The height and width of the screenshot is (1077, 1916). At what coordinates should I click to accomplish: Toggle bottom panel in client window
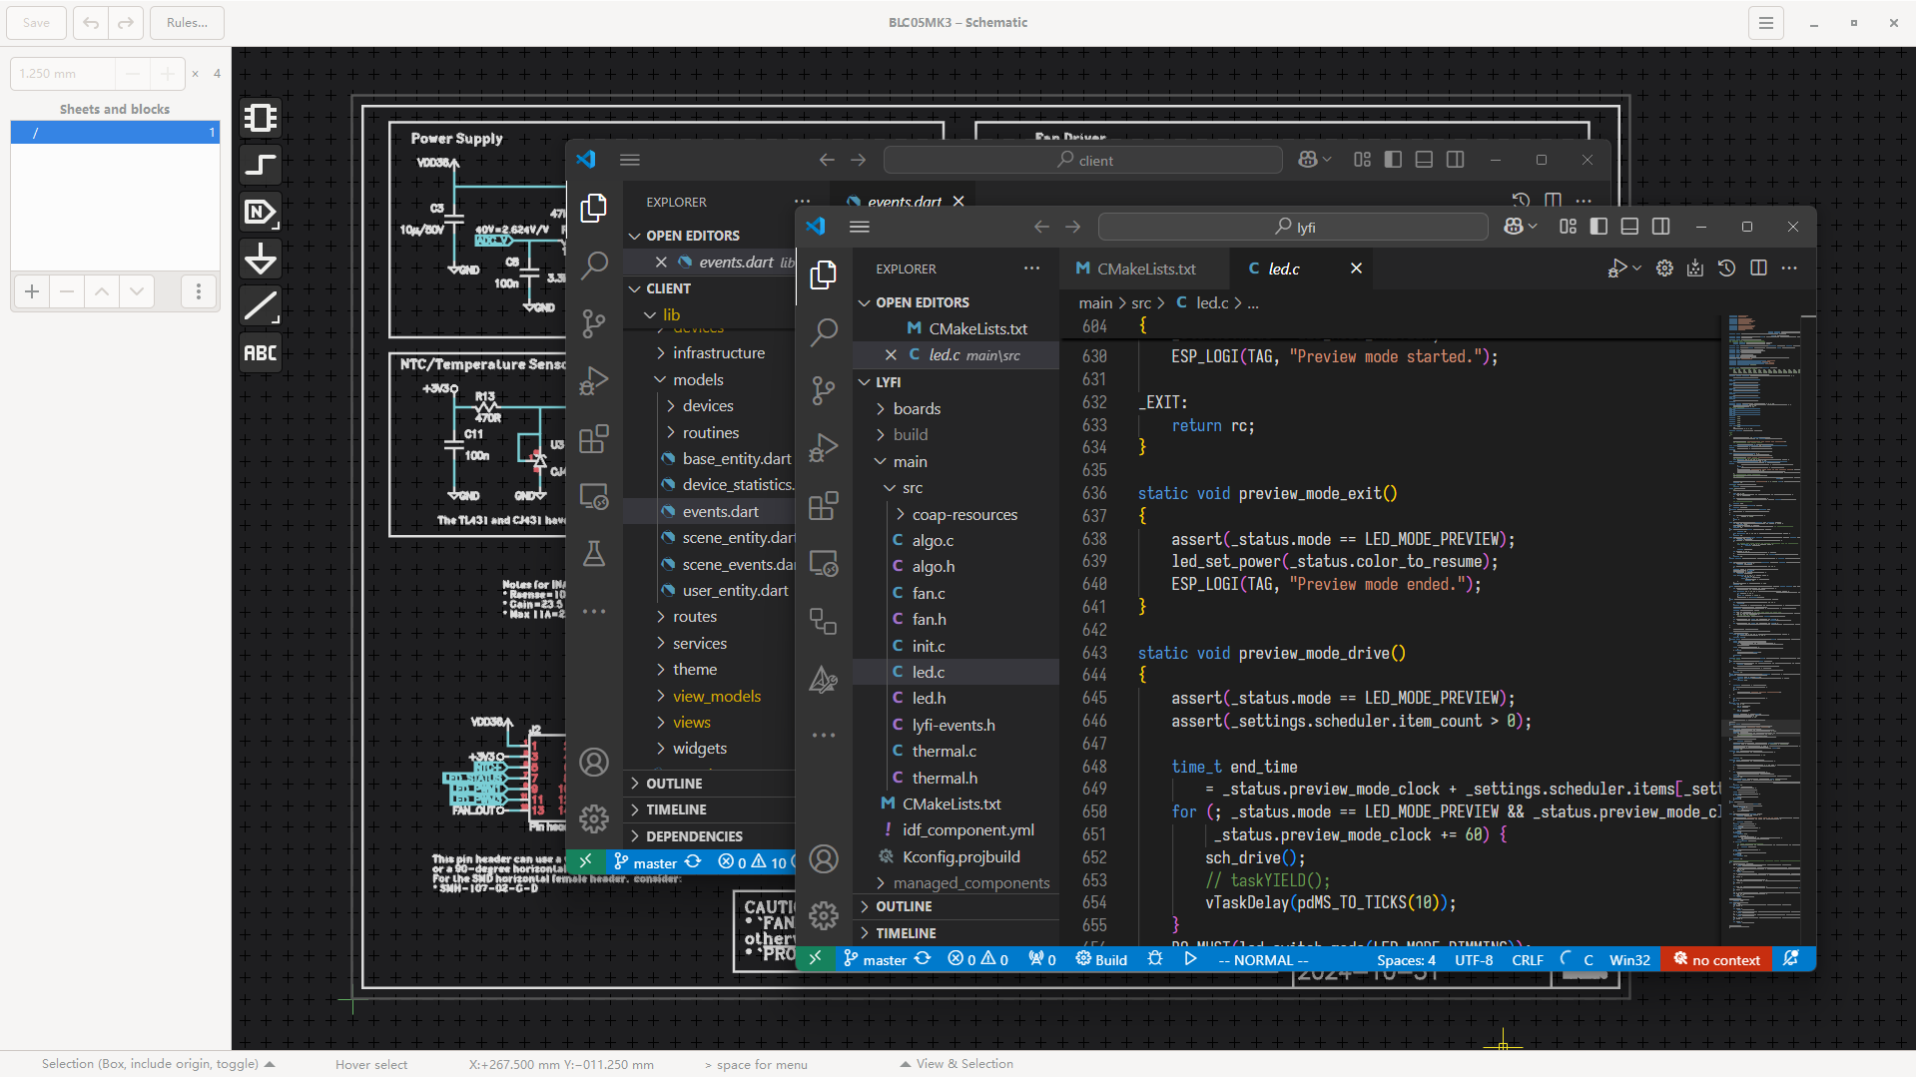pos(1424,160)
